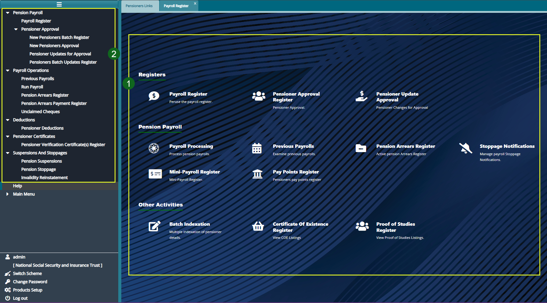Select Unclaimed Cheques in the sidebar
Screen dimensions: 547x303
click(x=40, y=112)
